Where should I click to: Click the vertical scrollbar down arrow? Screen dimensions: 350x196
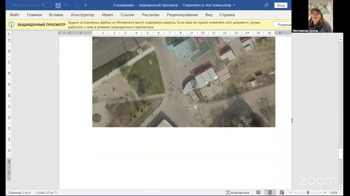click(x=341, y=186)
